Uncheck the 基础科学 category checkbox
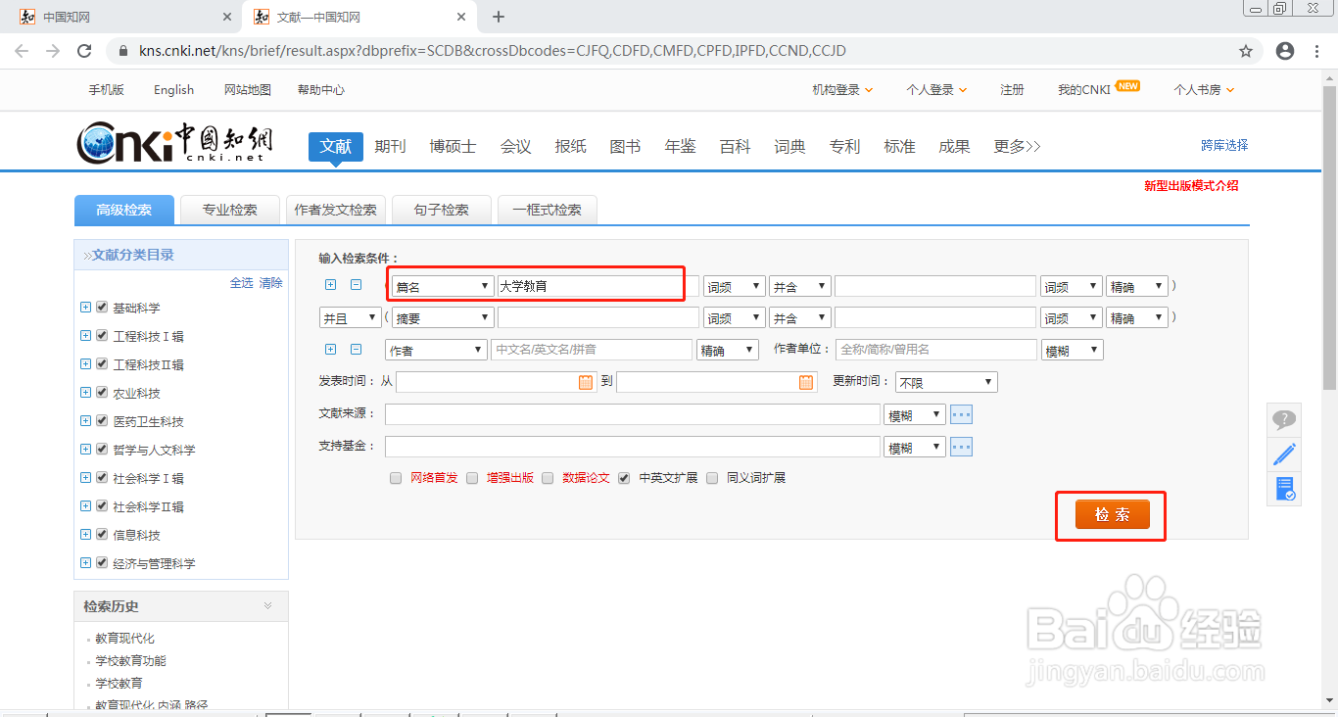The height and width of the screenshot is (717, 1338). click(101, 307)
